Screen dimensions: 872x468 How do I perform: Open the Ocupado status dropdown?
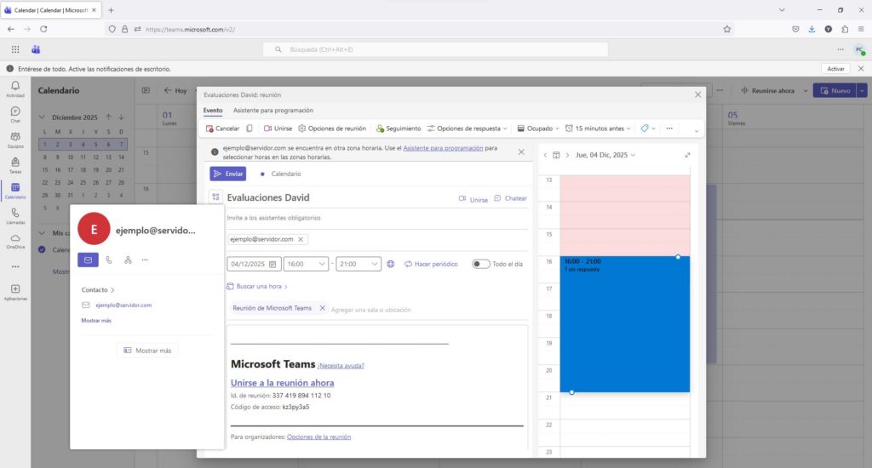[x=538, y=128]
